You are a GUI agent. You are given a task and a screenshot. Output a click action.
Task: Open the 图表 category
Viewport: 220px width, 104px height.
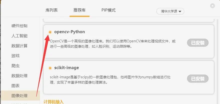click(15, 86)
